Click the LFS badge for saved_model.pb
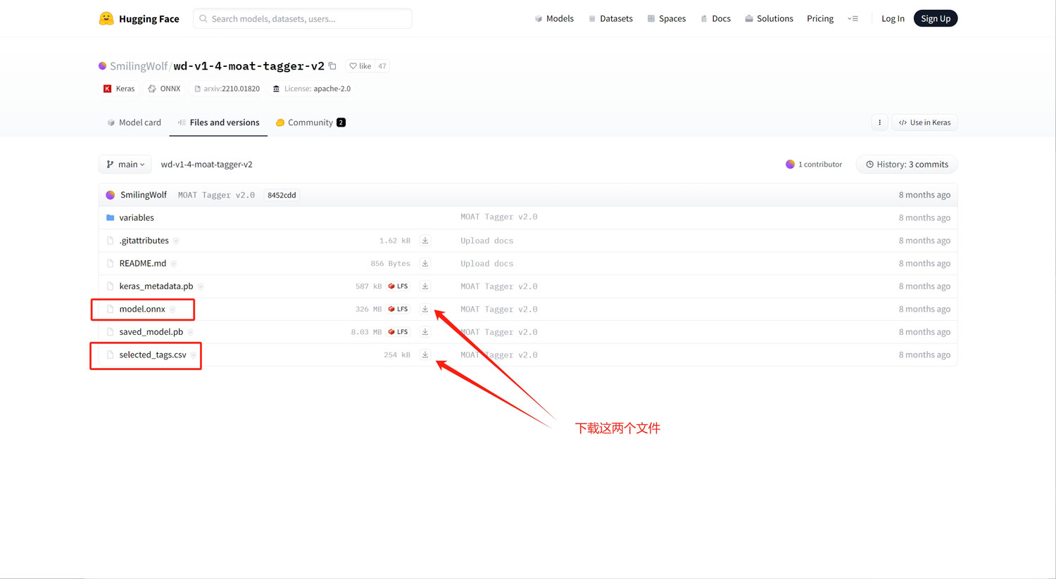Image resolution: width=1056 pixels, height=579 pixels. click(x=398, y=332)
